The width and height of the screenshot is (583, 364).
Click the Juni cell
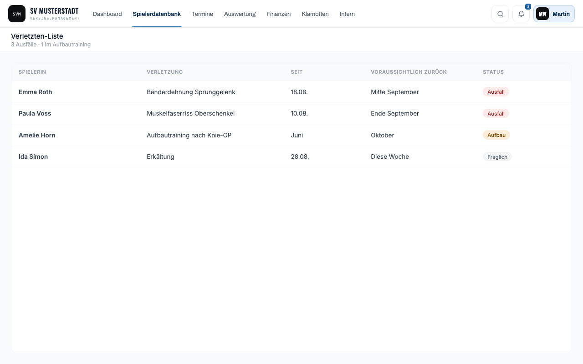coord(297,135)
